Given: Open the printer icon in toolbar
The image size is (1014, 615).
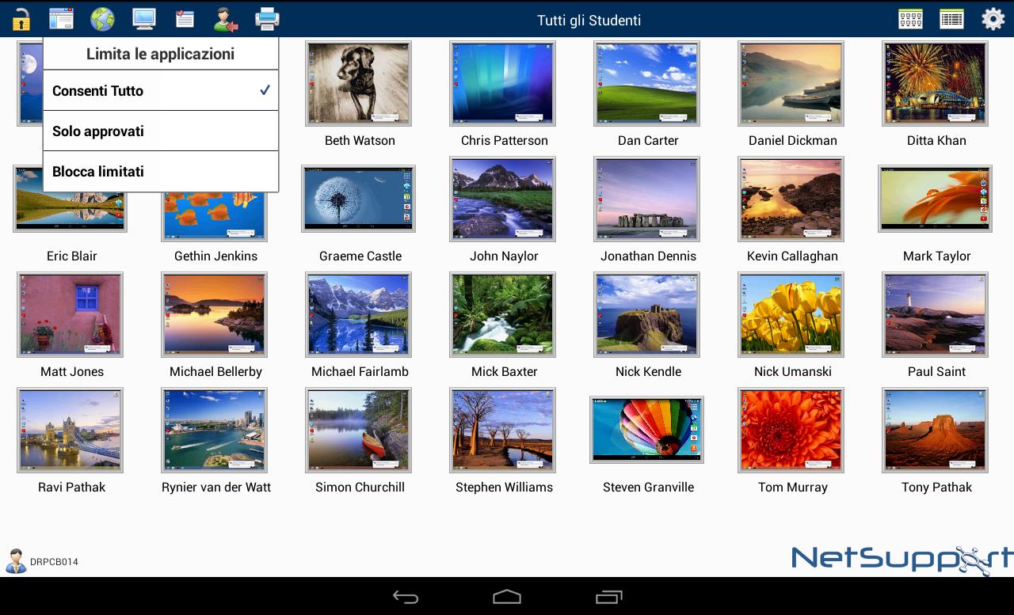Looking at the screenshot, I should [x=267, y=19].
